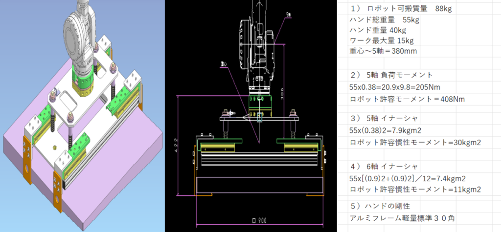The height and width of the screenshot is (232, 501).
Task: Click the 380 vertical dimension text
Action: [x=281, y=94]
